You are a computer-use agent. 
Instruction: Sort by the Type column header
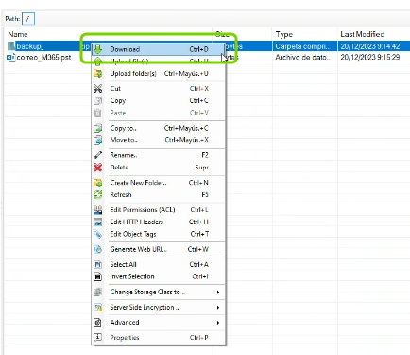click(284, 34)
